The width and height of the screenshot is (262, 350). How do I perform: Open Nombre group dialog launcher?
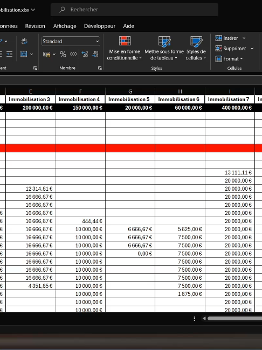100,68
